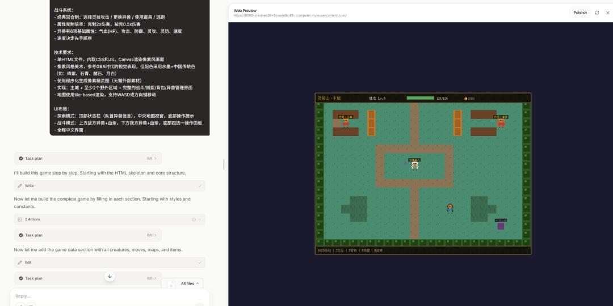
Task: Click the second Task plan checkmark icon
Action: tap(21, 235)
